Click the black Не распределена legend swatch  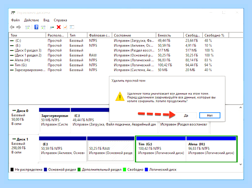pos(12,170)
